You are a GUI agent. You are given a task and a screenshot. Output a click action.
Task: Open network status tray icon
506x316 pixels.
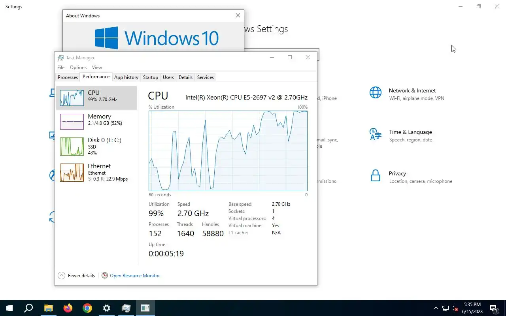pos(446,308)
